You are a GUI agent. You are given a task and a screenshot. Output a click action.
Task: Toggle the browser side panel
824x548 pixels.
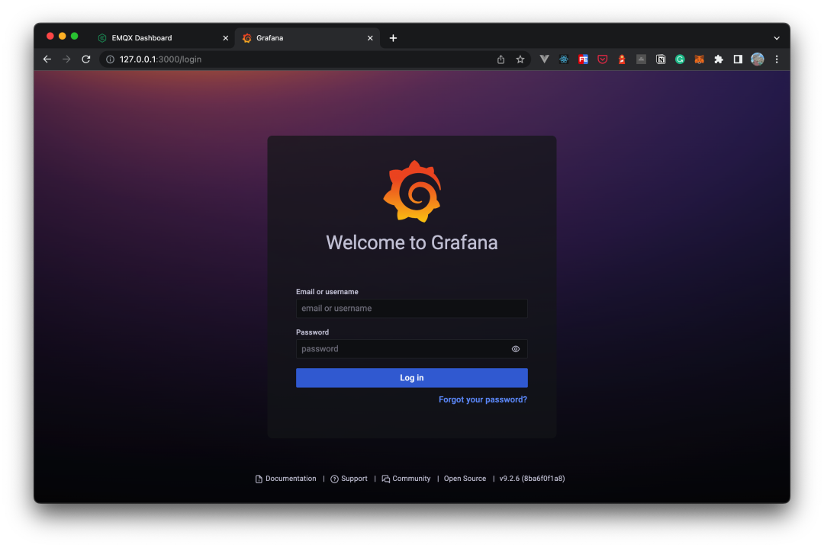738,59
